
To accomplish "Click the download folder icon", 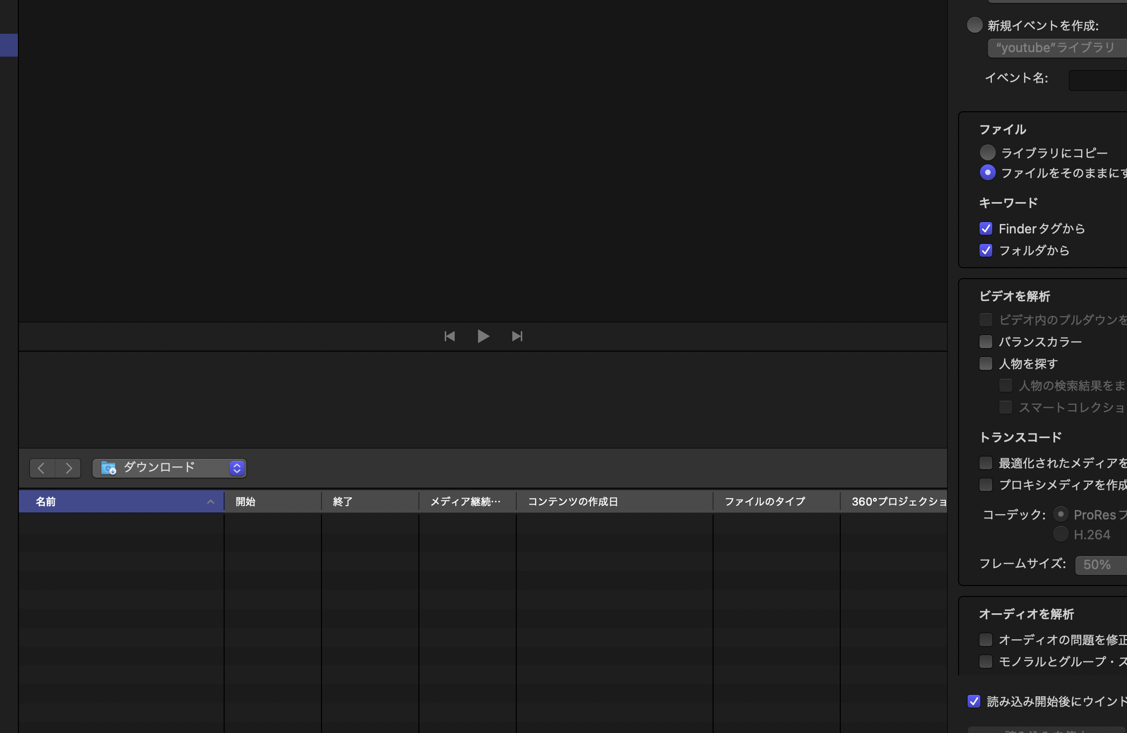I will click(x=108, y=468).
